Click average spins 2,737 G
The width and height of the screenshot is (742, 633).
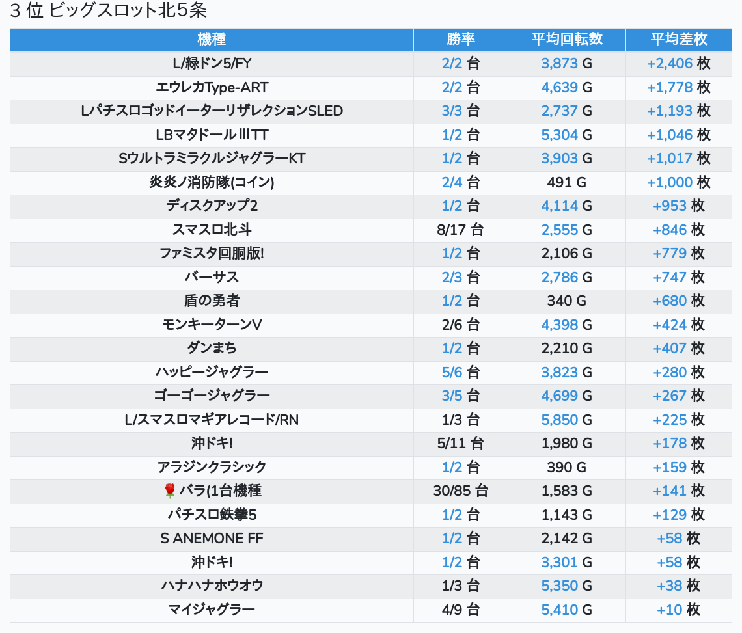566,111
